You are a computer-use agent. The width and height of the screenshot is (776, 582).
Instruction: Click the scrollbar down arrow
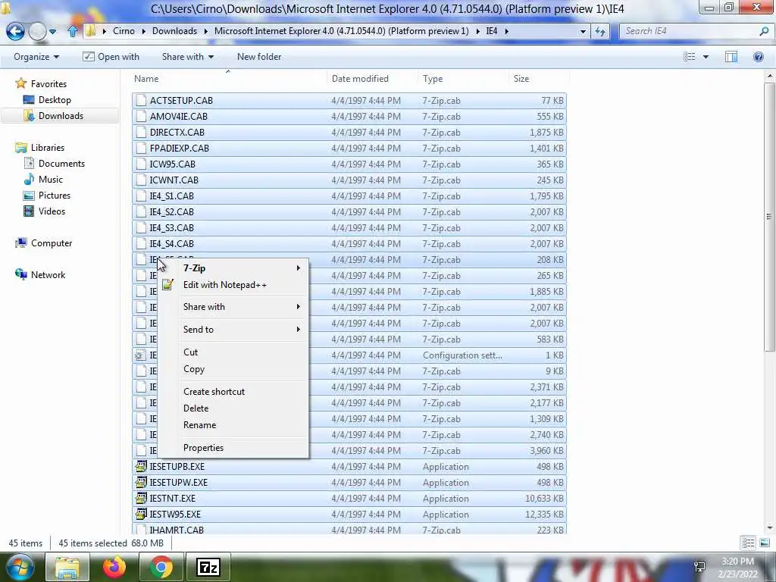tap(769, 528)
